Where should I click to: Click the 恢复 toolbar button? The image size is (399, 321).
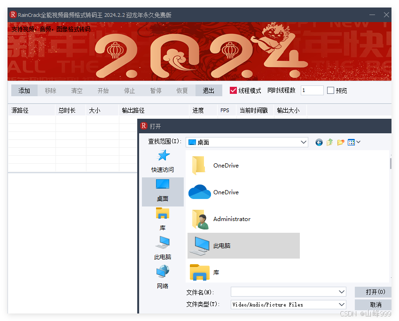pos(182,91)
